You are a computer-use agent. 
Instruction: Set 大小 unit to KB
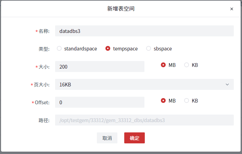[x=187, y=65]
